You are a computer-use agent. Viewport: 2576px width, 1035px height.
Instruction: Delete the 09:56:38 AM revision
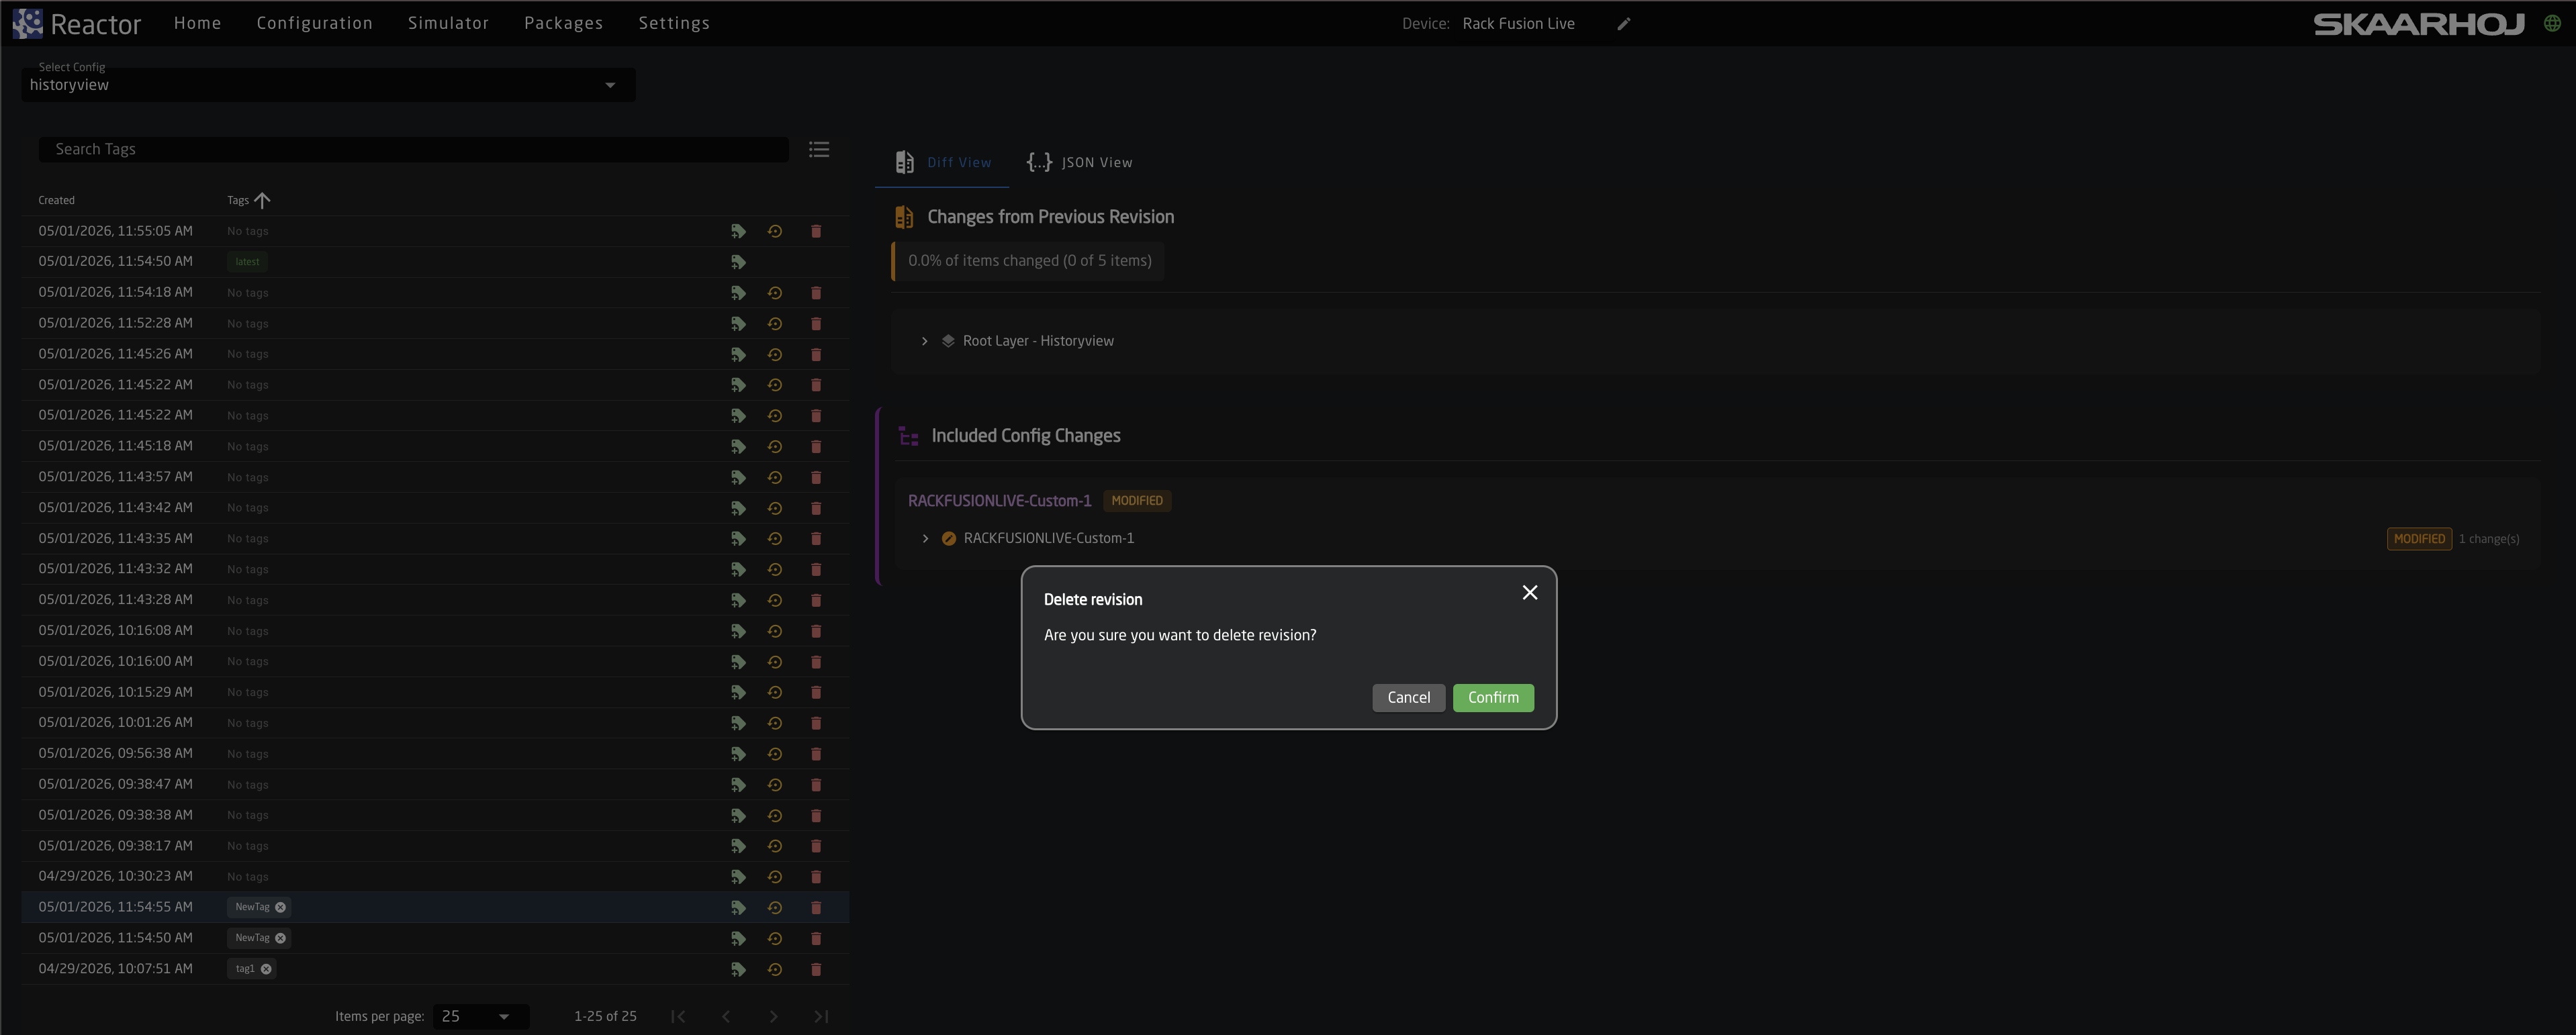pos(816,754)
